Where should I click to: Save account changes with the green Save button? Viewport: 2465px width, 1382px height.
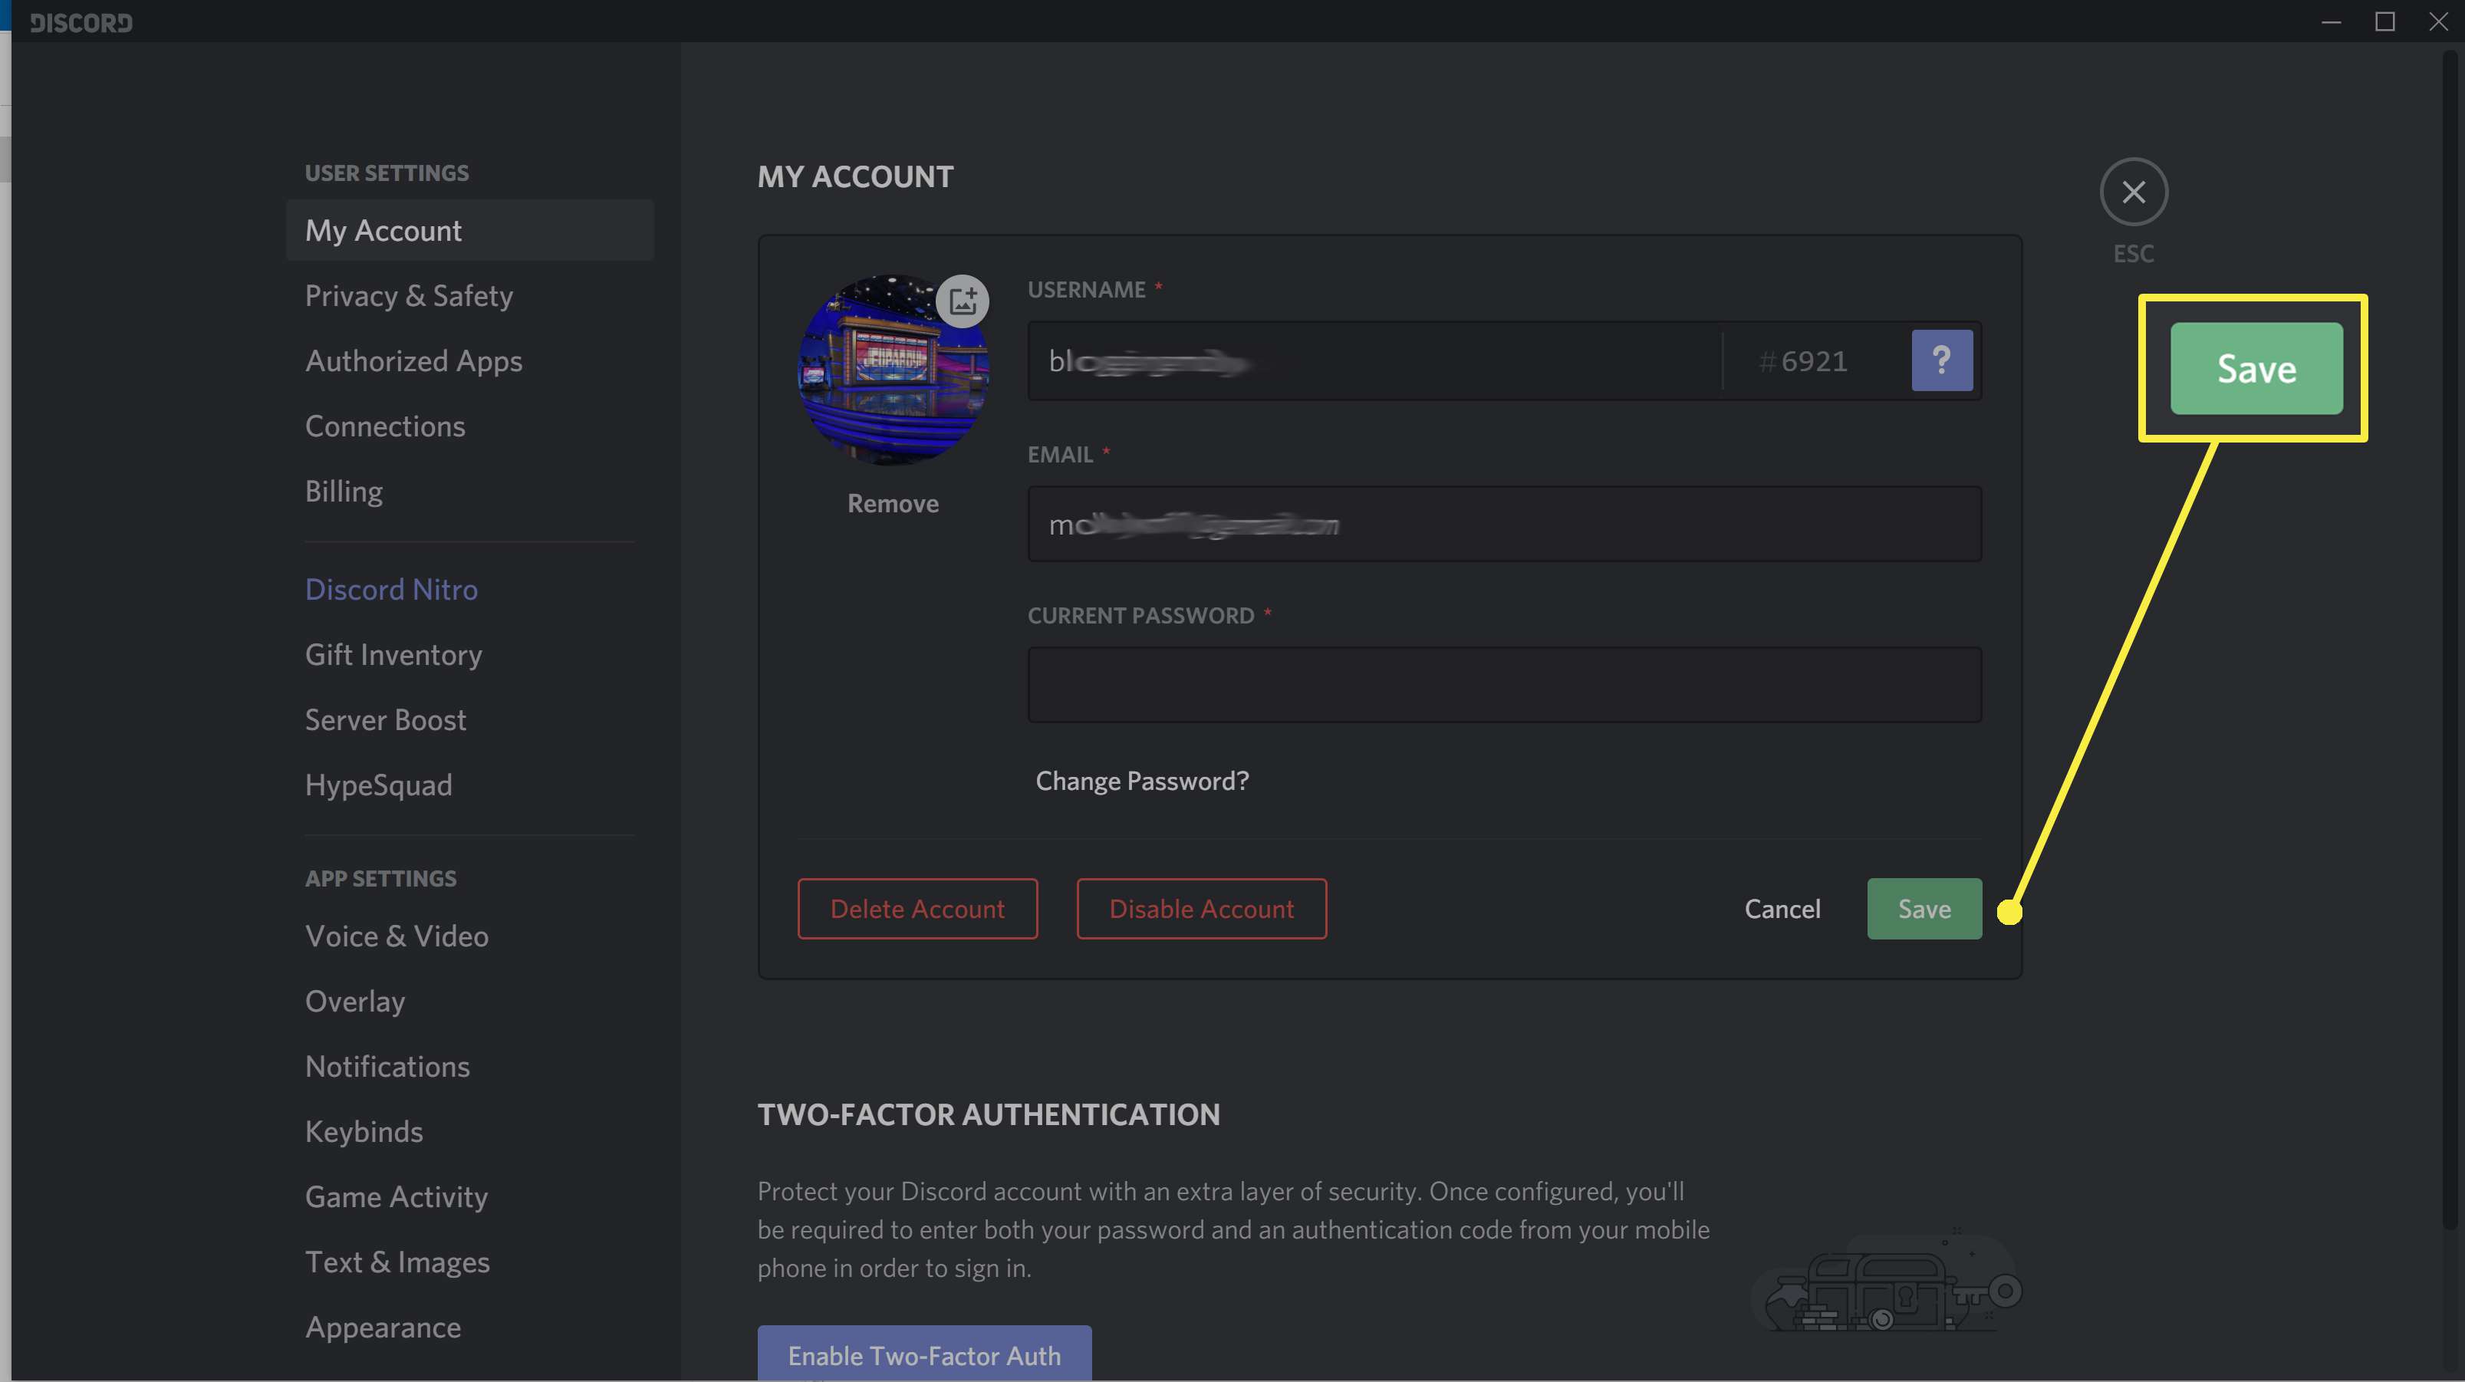point(1924,908)
